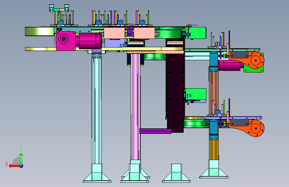Select the dark maroon vertical panel
Viewport: 289px width, 187px height.
pyautogui.click(x=175, y=92)
